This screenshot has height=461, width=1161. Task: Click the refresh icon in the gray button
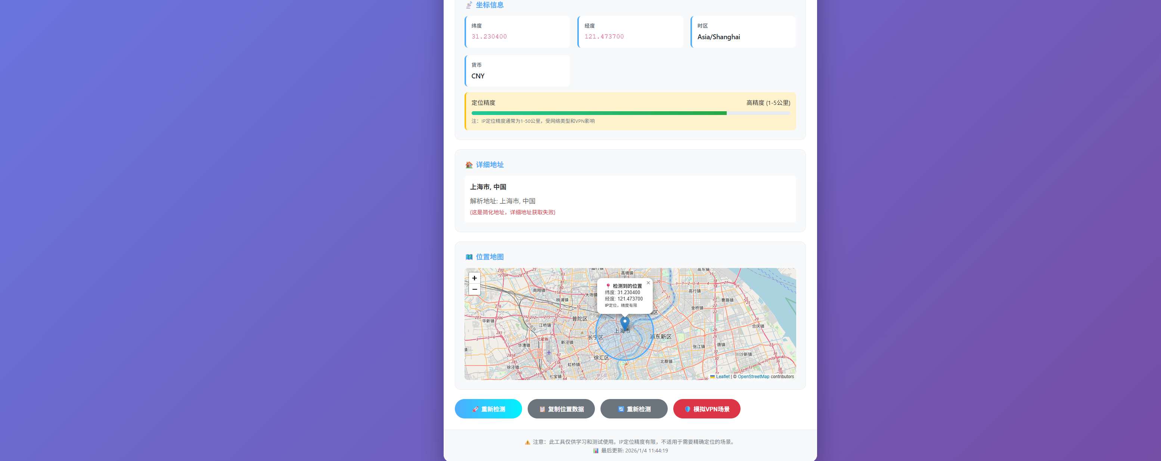coord(621,409)
